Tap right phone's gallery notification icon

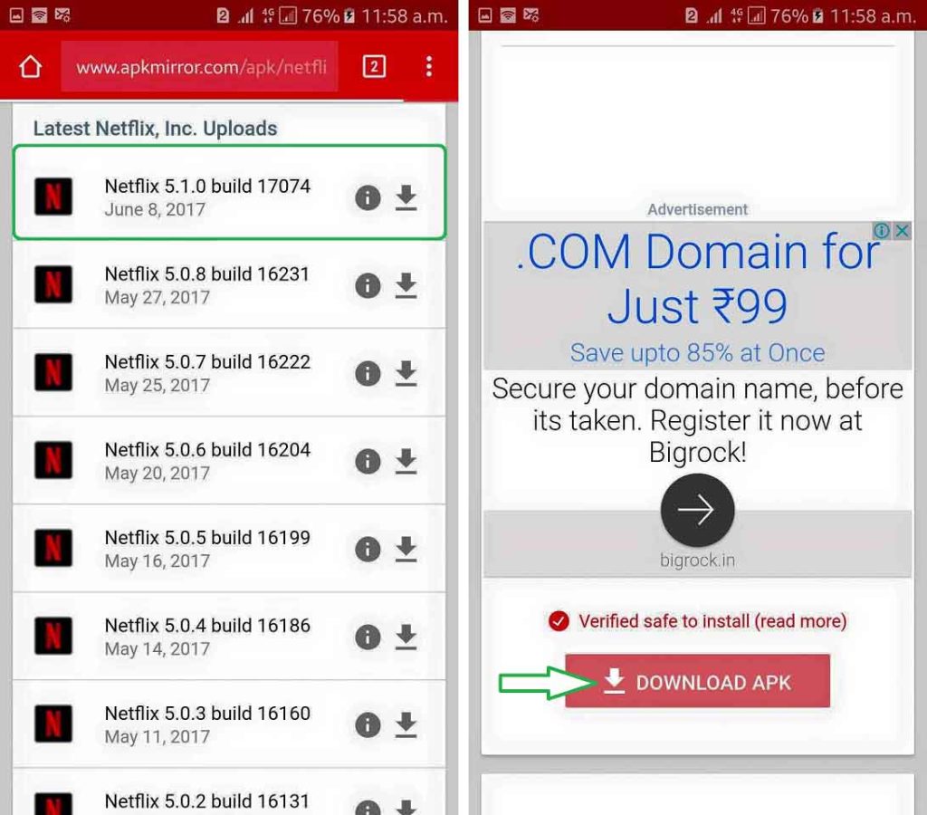[485, 15]
